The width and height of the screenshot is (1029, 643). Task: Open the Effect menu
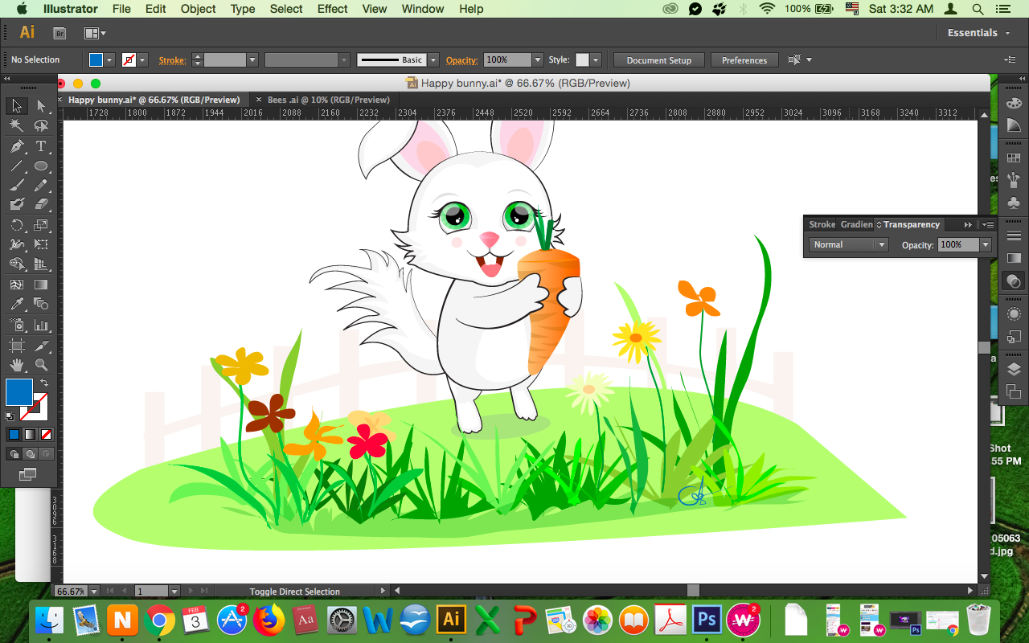click(332, 9)
